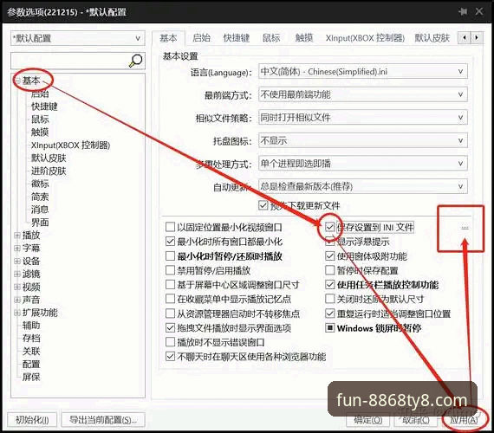The width and height of the screenshot is (494, 433).
Task: Check 关闭时还原为默认尺寸
Action: pos(330,299)
